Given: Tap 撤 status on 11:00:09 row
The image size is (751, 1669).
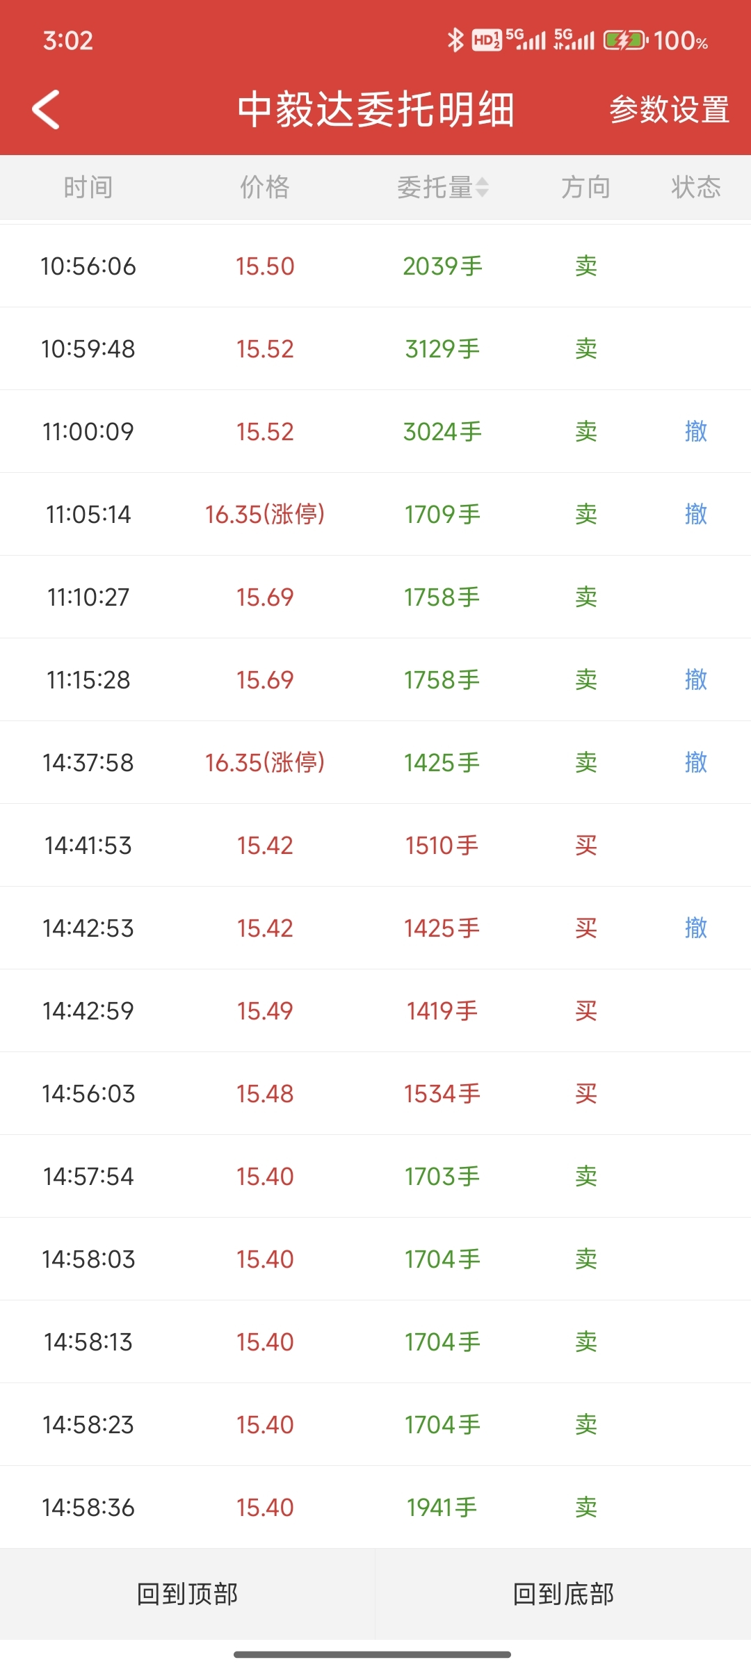Looking at the screenshot, I should [696, 431].
